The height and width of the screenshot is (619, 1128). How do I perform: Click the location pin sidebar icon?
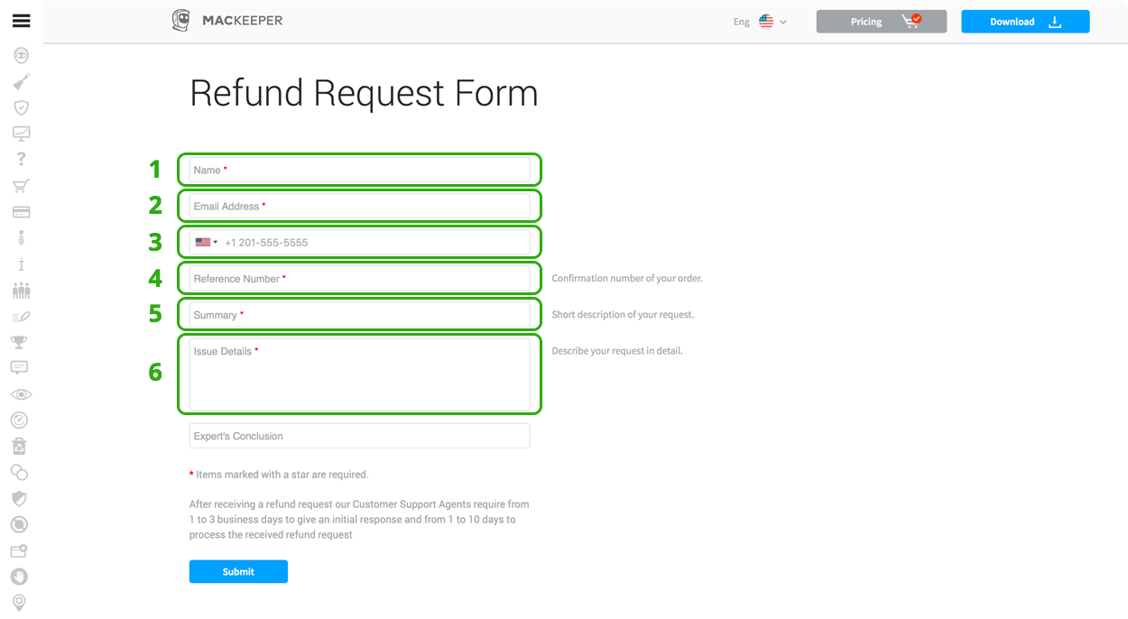click(20, 602)
